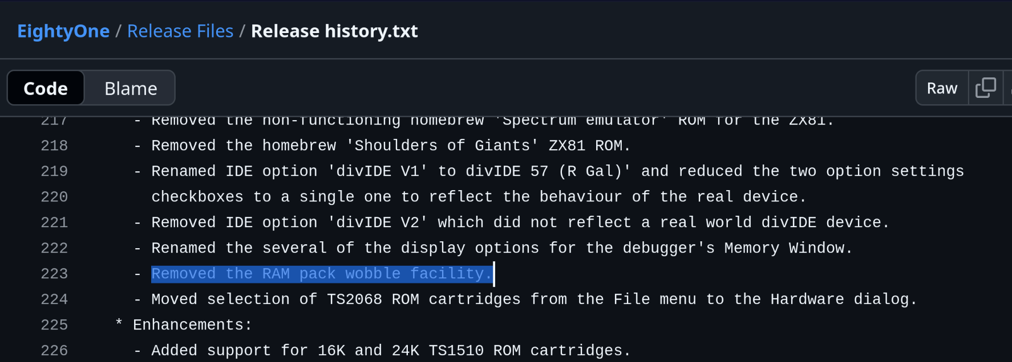This screenshot has height=362, width=1012.
Task: Open the Raw file view
Action: point(942,88)
